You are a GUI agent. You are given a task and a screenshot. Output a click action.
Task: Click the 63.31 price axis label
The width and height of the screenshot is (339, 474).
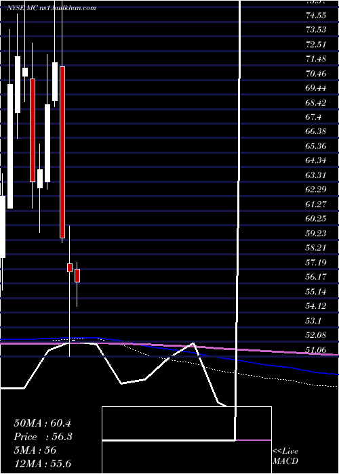click(316, 175)
